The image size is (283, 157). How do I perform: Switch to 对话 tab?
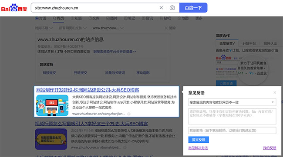tap(40, 18)
